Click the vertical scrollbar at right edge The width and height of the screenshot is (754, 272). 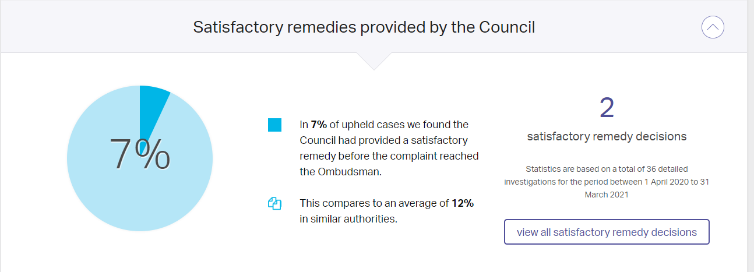point(751,136)
